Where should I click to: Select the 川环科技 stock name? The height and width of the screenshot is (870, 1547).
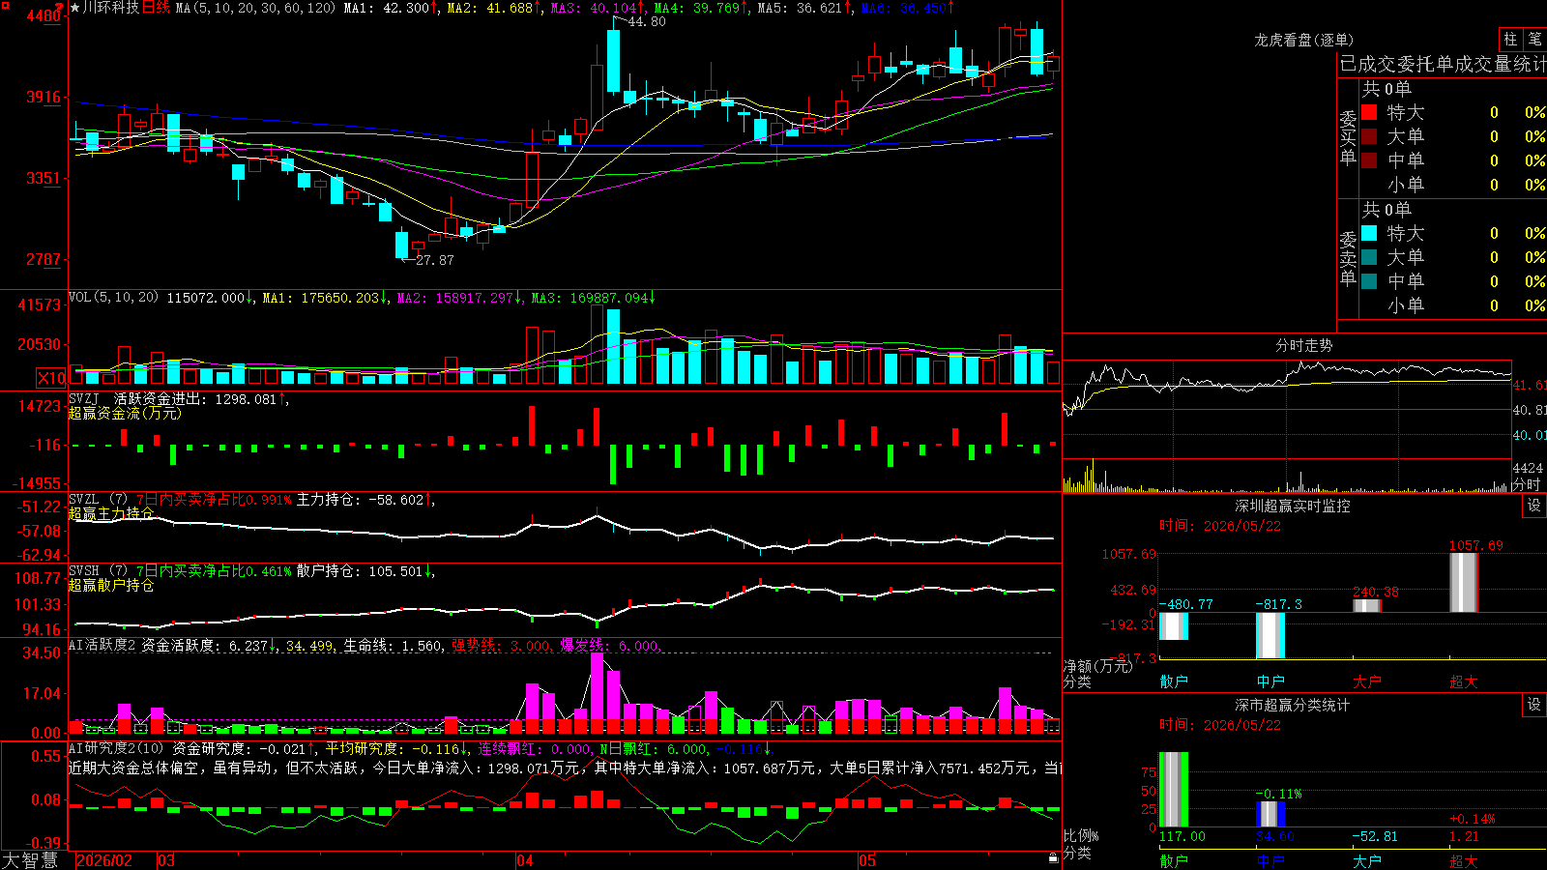tap(111, 8)
